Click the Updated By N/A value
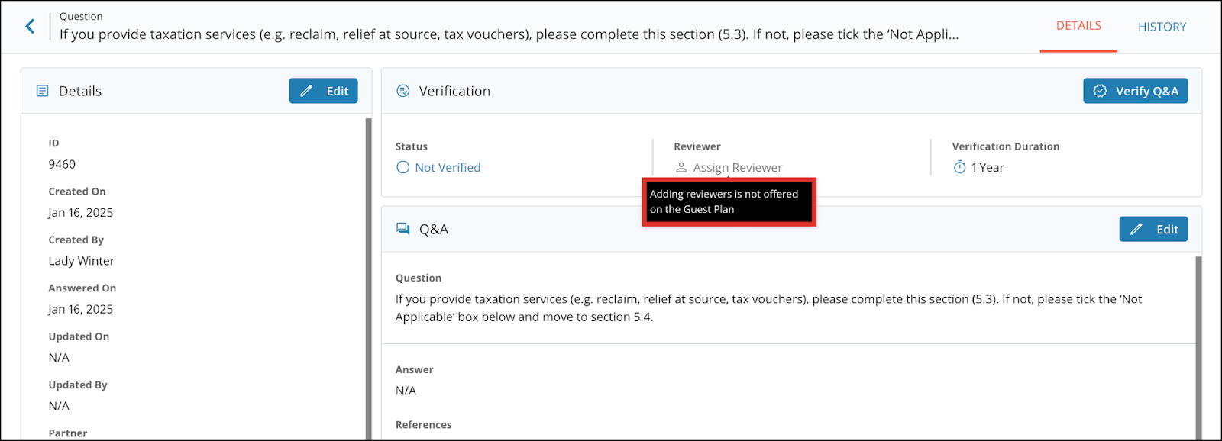The width and height of the screenshot is (1222, 441). 59,406
